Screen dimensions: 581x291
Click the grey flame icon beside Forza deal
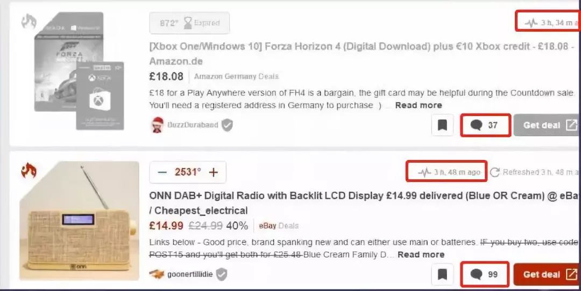29,21
